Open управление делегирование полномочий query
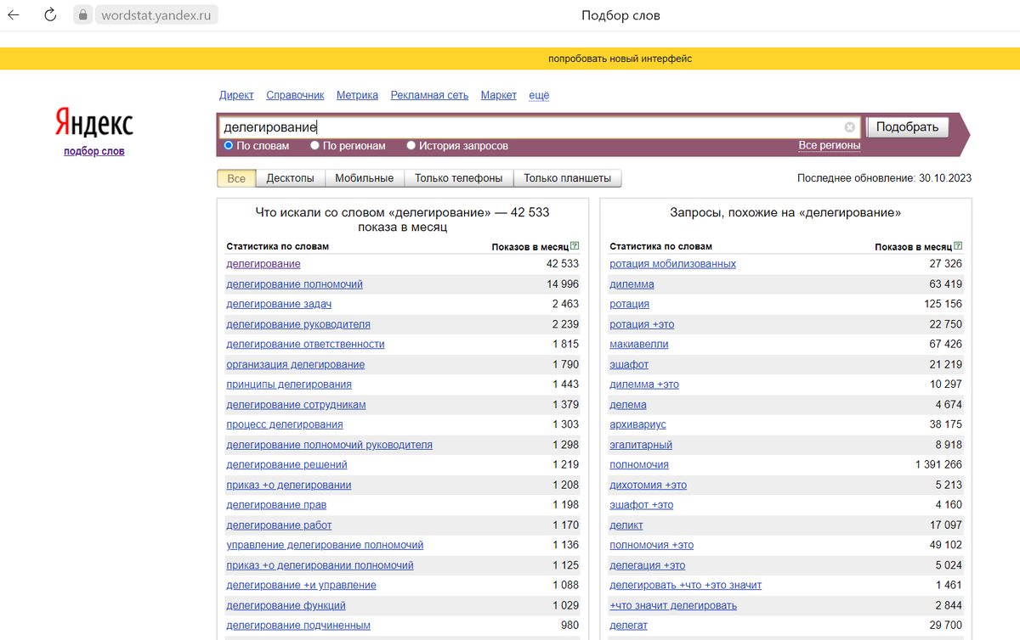Viewport: 1020px width, 640px height. click(x=325, y=545)
